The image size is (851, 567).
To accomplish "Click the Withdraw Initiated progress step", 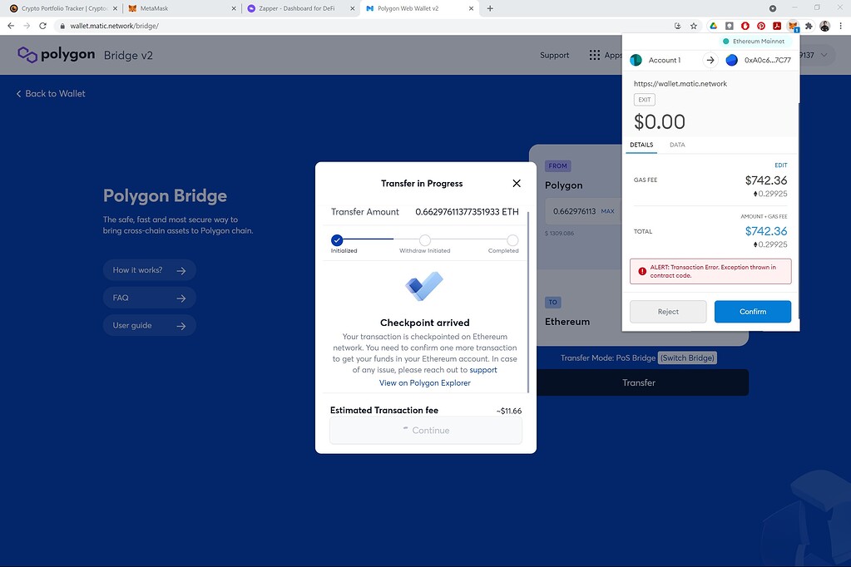I will [424, 240].
